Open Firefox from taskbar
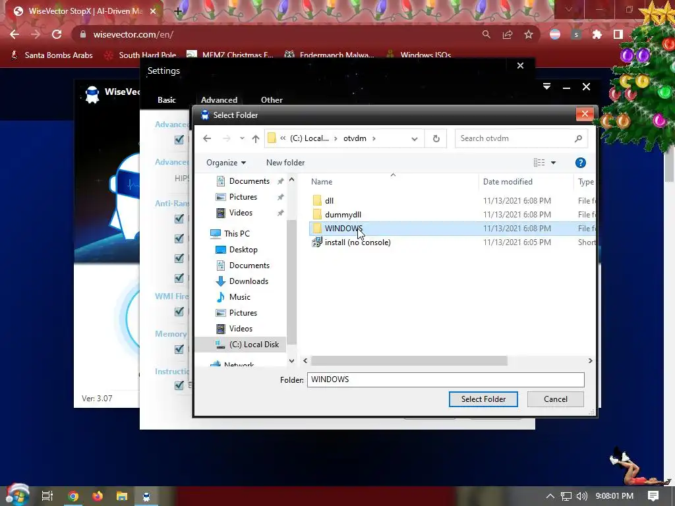 point(98,496)
